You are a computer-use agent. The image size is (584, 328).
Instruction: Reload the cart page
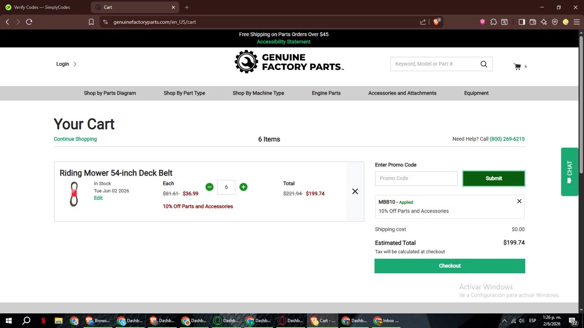click(x=29, y=22)
